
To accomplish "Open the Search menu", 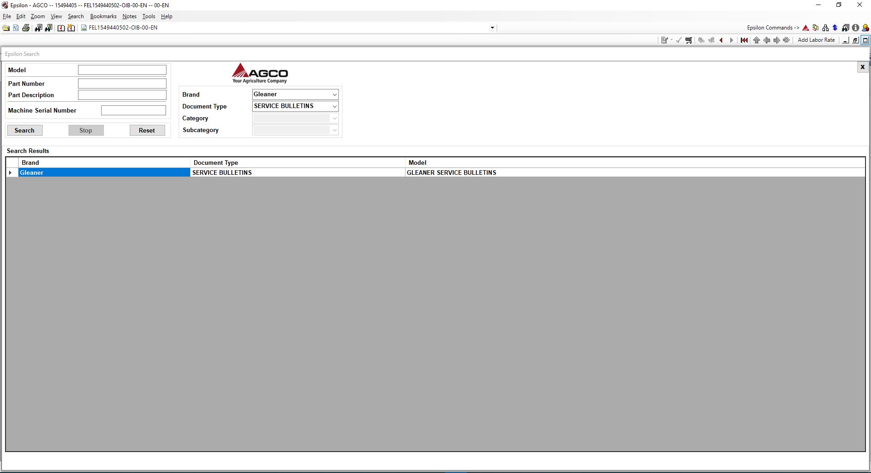I will [76, 16].
